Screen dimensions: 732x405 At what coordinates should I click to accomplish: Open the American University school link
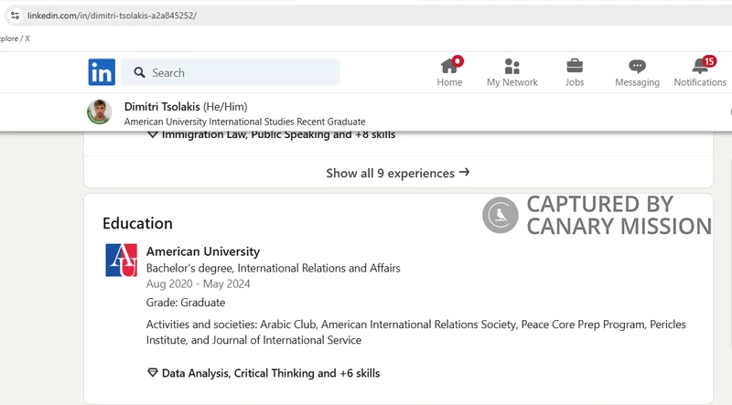click(x=203, y=251)
